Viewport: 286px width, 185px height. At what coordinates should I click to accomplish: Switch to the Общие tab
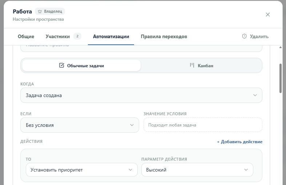click(x=26, y=36)
